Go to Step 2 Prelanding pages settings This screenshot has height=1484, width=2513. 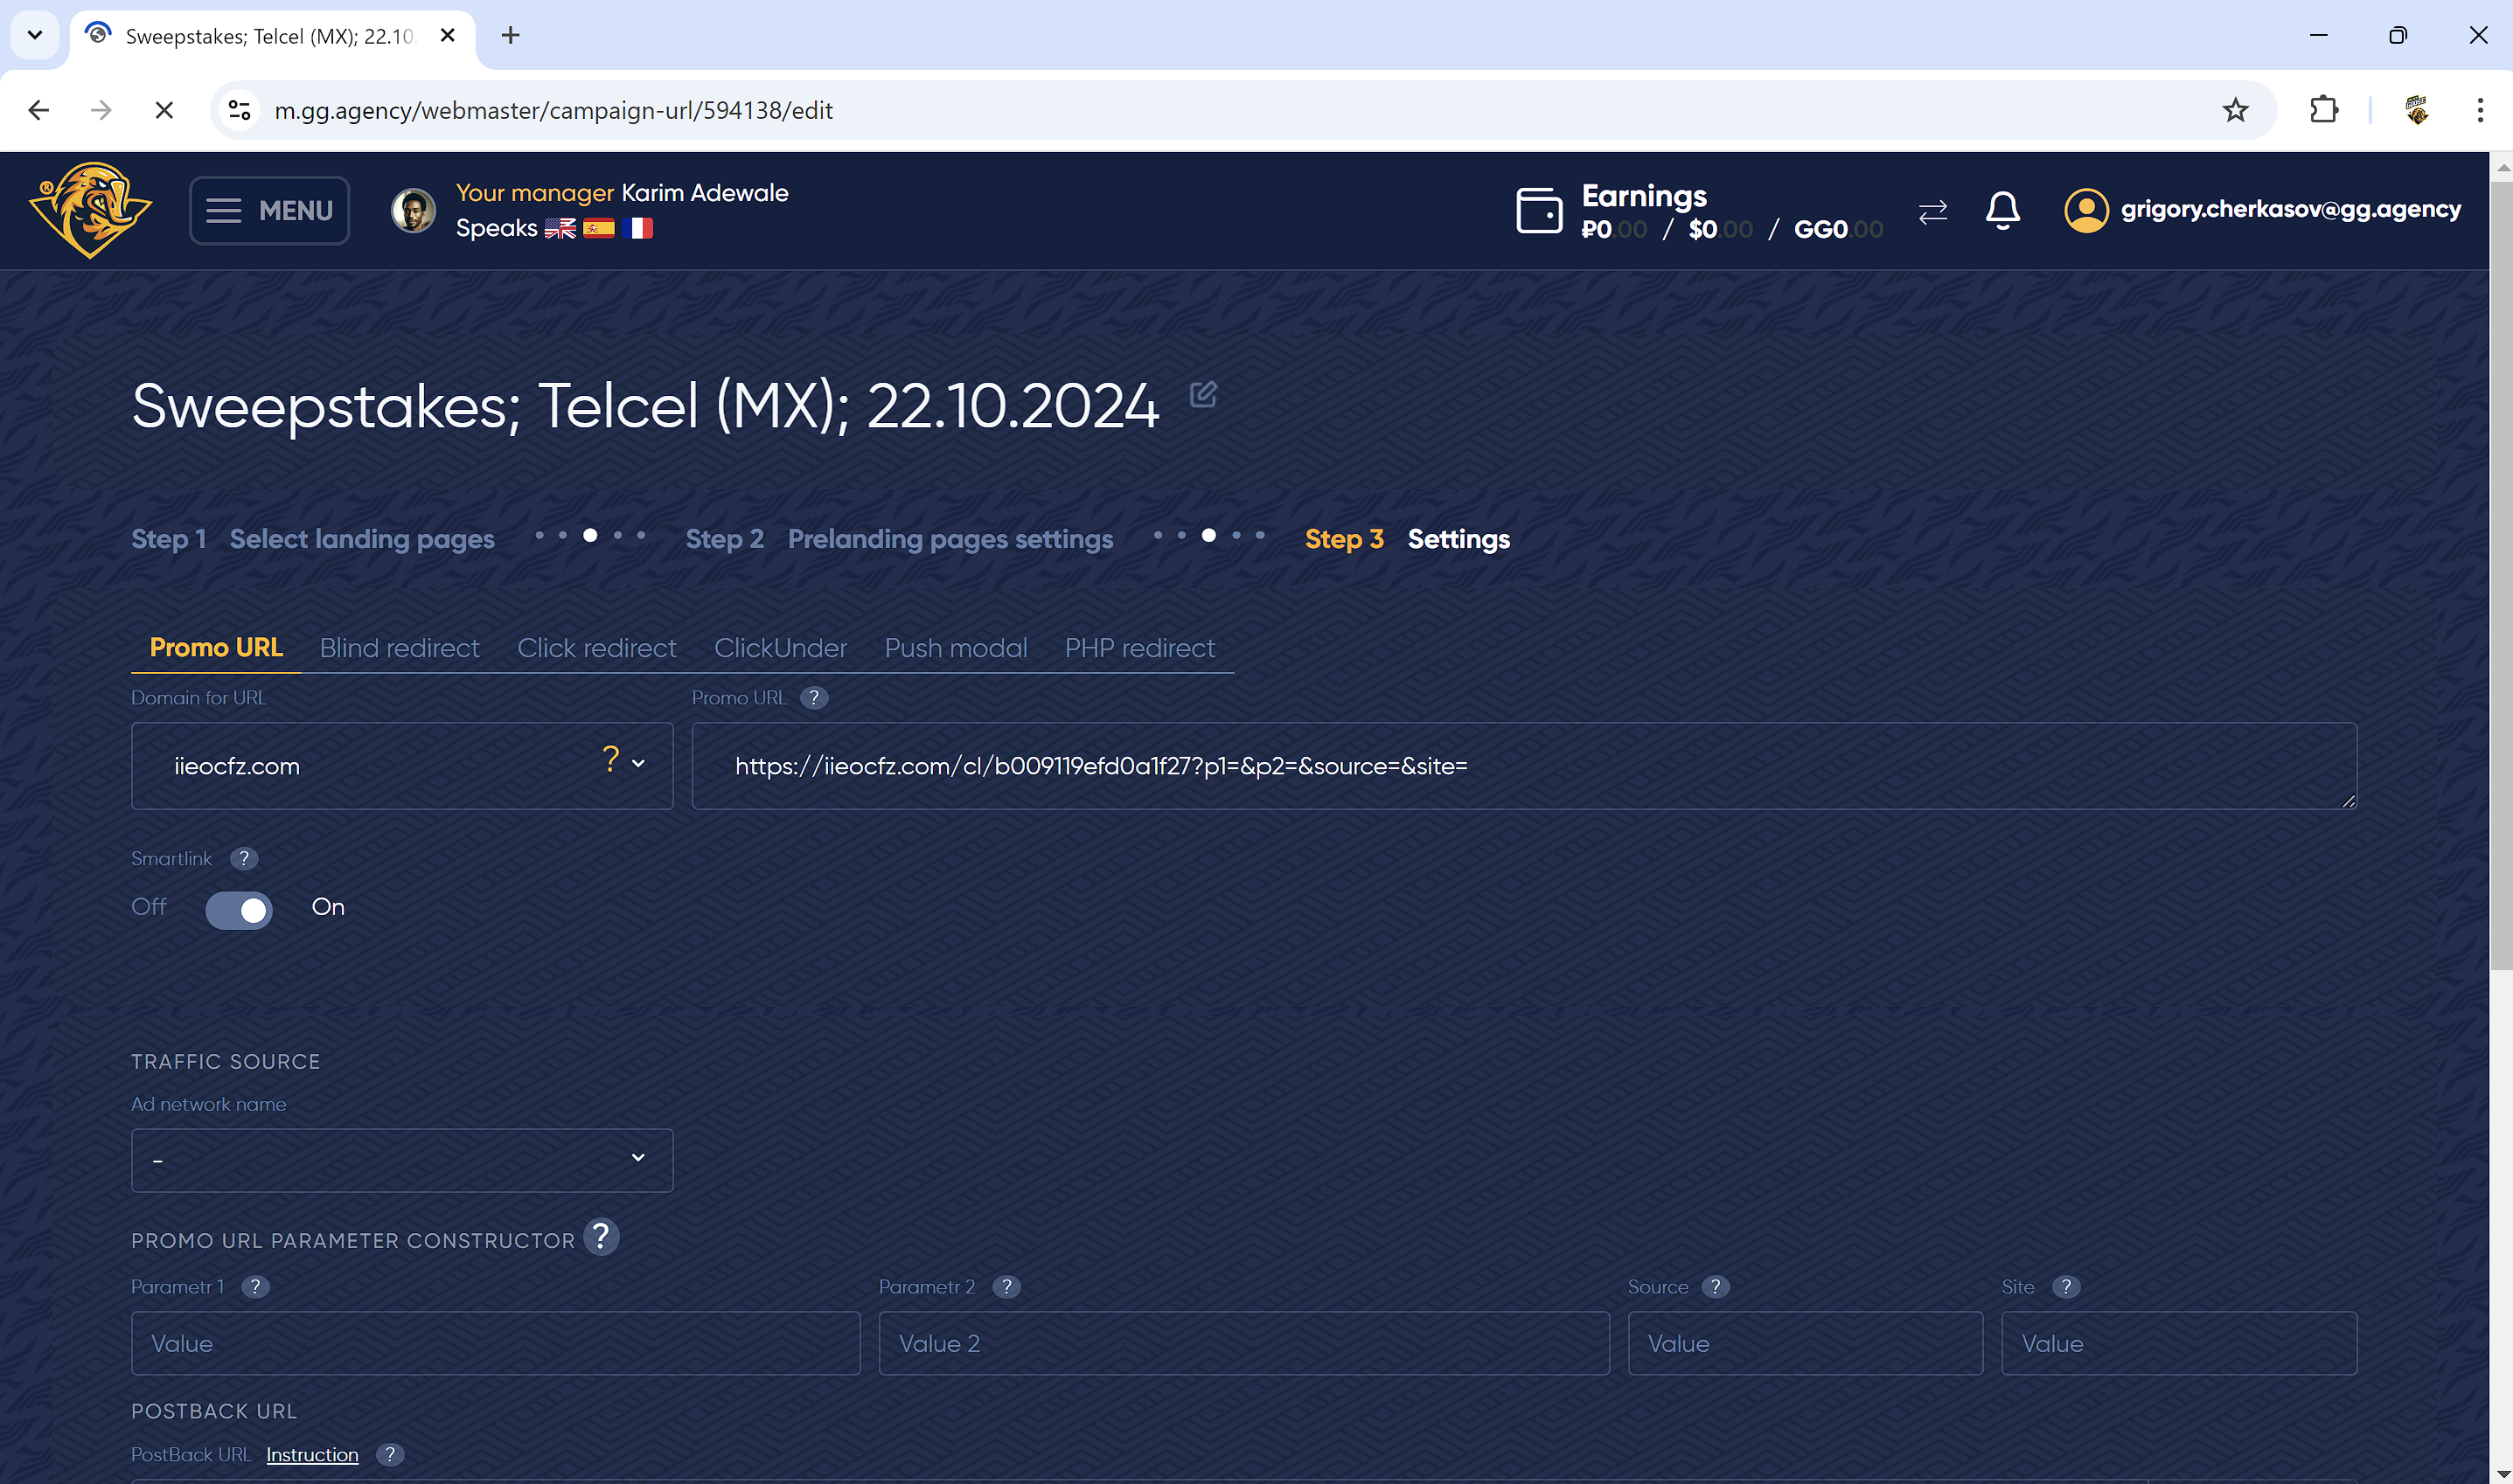[900, 539]
